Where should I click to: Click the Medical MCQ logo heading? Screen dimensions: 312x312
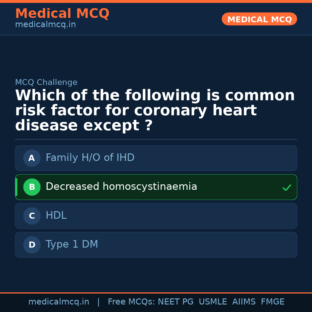click(62, 14)
